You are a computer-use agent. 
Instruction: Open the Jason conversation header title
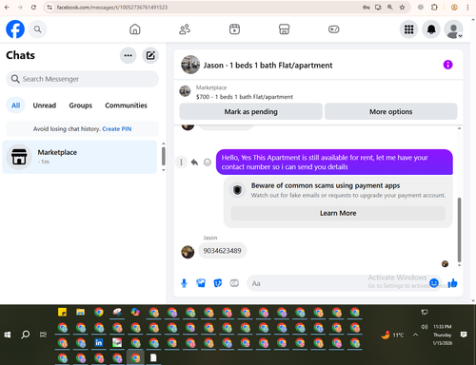tap(268, 66)
